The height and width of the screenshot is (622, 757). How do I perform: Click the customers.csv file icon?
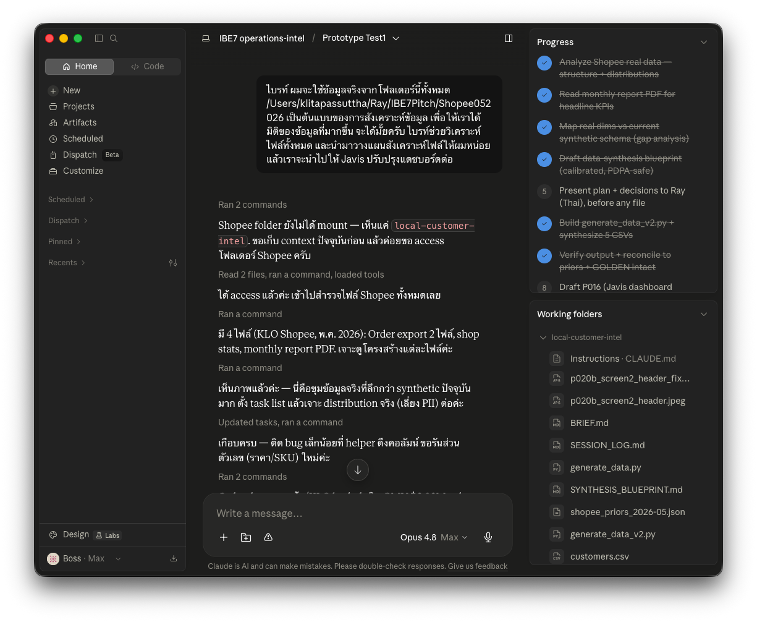click(x=557, y=556)
